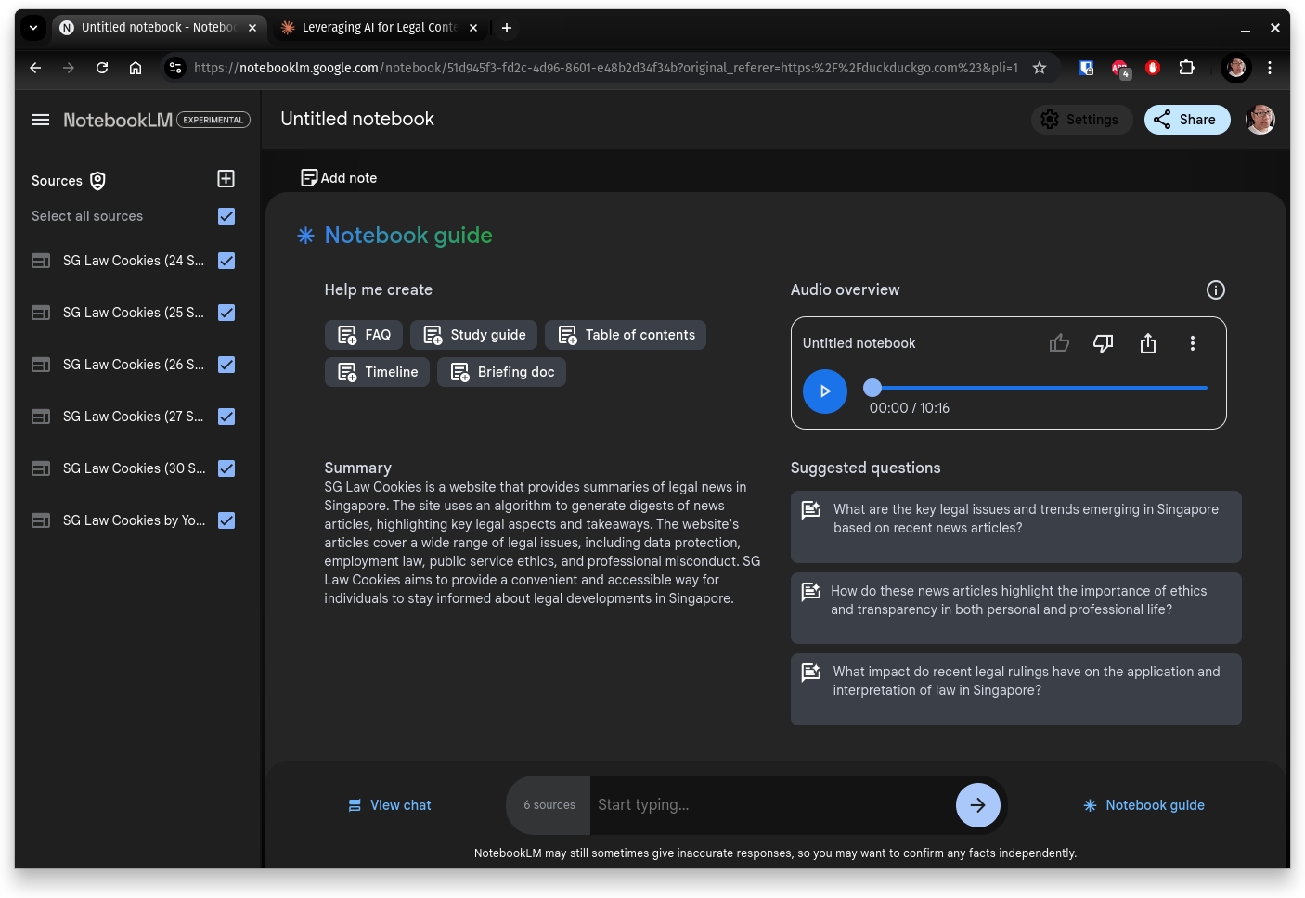Click the Untitled notebook title to rename
Viewport: 1305px width, 898px height.
click(x=357, y=119)
